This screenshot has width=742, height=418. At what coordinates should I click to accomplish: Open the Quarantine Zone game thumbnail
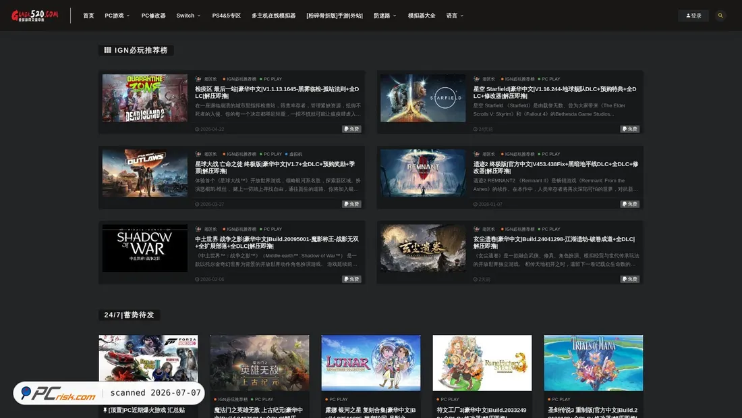point(145,98)
